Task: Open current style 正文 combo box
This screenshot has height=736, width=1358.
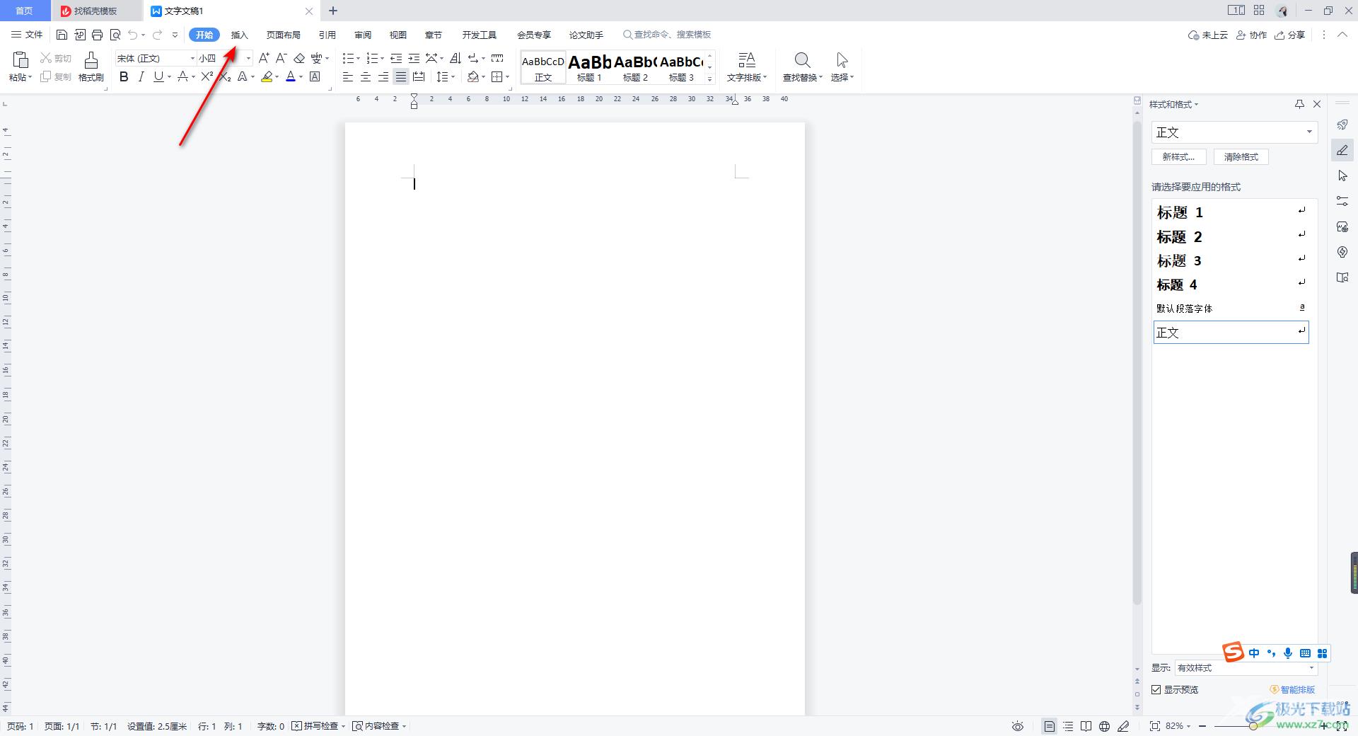Action: 1234,132
